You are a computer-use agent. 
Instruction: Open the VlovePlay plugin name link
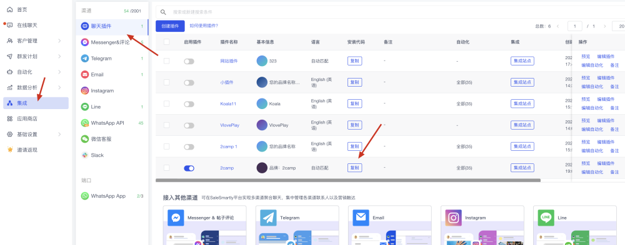click(x=229, y=125)
